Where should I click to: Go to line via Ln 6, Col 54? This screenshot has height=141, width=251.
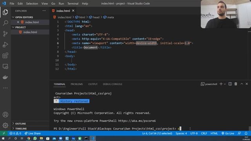tap(157, 133)
